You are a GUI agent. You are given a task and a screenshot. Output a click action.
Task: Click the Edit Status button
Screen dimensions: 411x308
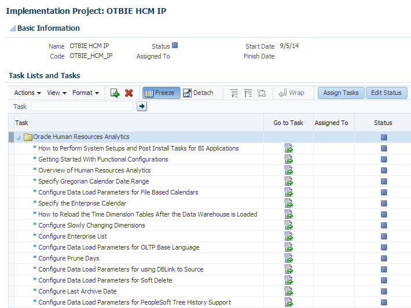386,93
